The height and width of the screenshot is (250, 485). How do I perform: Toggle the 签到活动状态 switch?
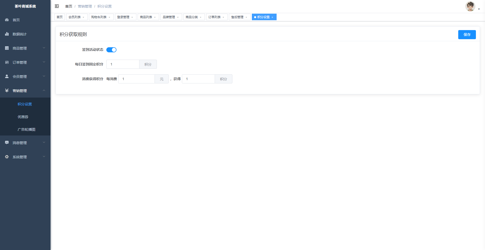pos(111,50)
